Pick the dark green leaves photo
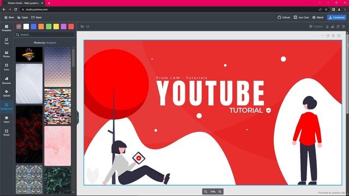Screen dimensions: 349x196 [x=58, y=181]
